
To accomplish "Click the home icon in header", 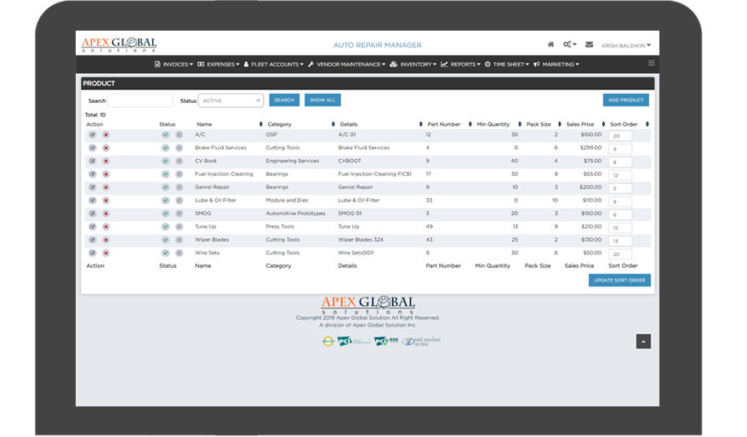I will tap(550, 44).
